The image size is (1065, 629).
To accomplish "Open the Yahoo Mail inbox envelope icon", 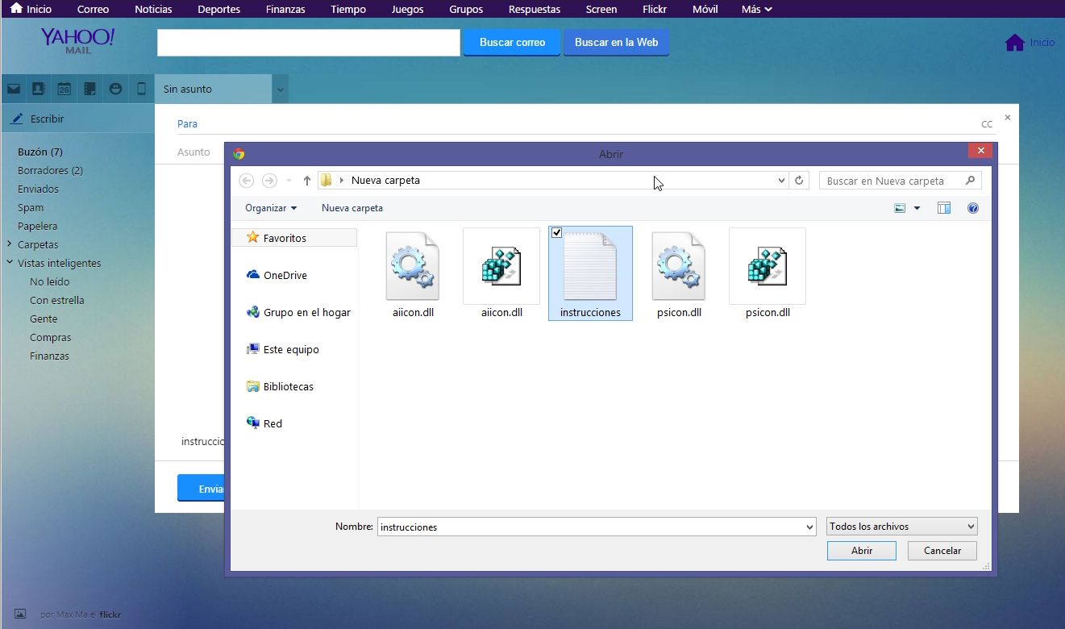I will (x=14, y=89).
